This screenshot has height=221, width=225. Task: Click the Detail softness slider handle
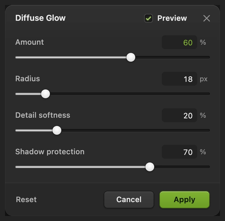[57, 130]
